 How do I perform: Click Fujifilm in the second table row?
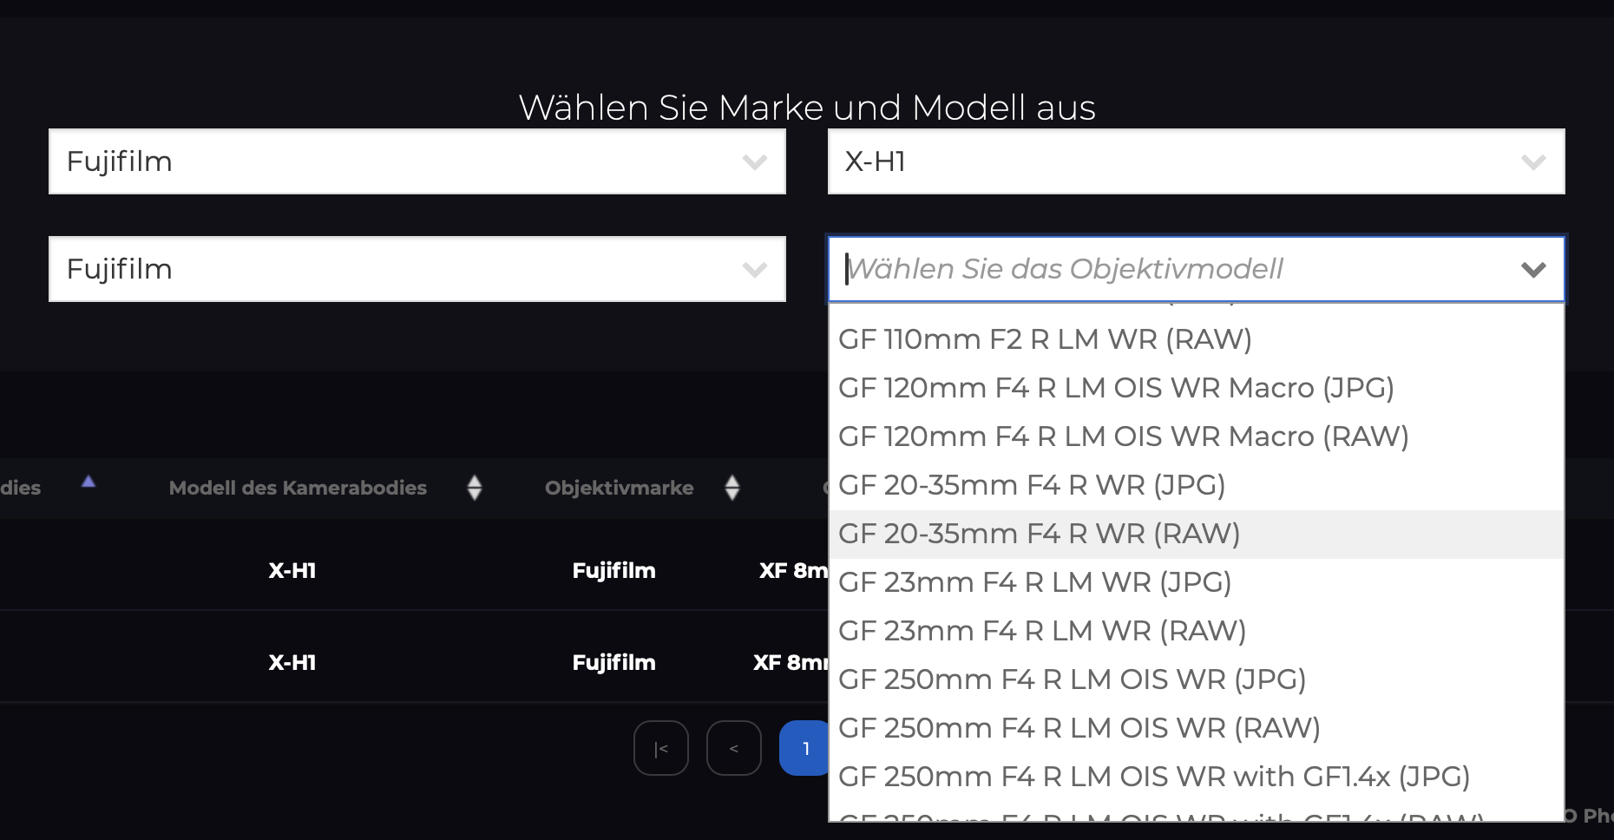pyautogui.click(x=614, y=663)
